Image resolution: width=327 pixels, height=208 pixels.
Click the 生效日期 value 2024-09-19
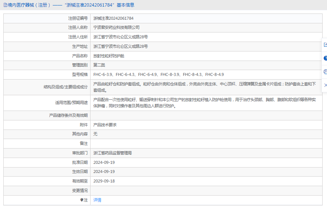pyautogui.click(x=104, y=172)
